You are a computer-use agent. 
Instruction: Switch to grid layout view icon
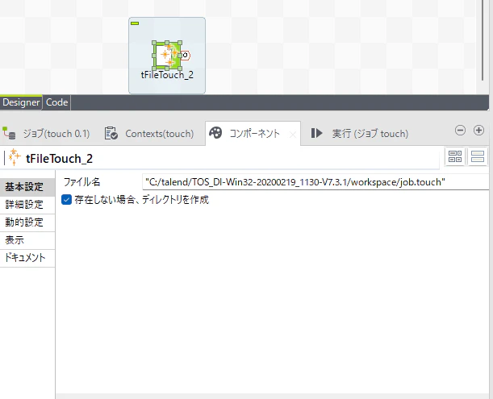click(455, 156)
